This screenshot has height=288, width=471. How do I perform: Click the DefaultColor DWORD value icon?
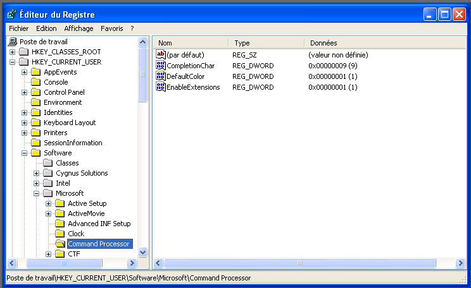coord(161,76)
